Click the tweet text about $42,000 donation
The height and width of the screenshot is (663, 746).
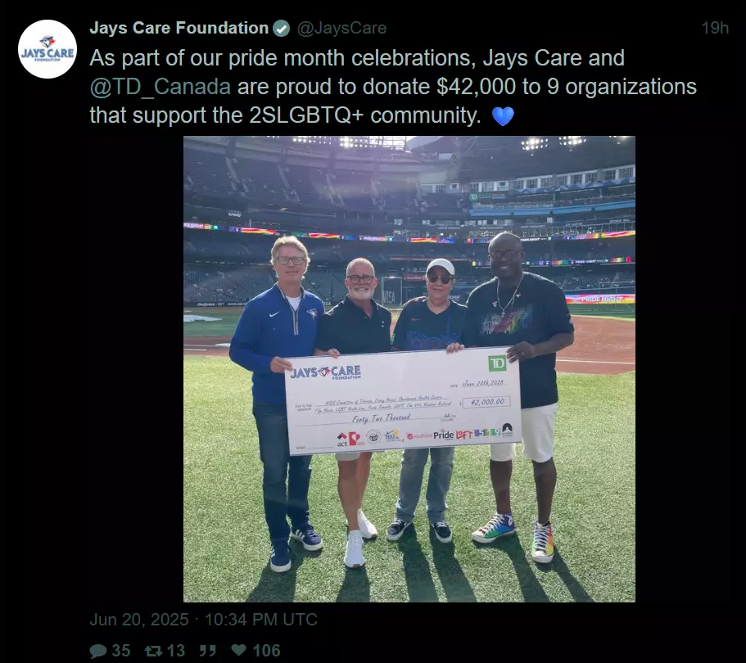[x=393, y=87]
